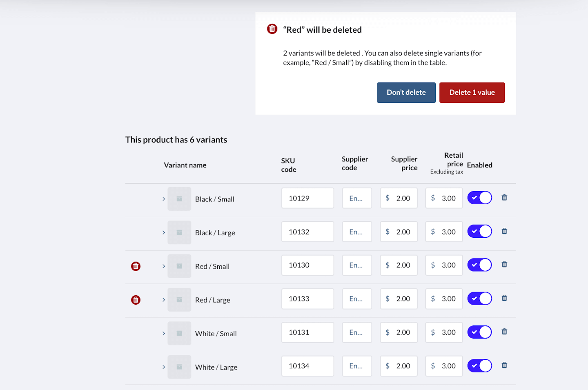Edit the retail price for Black / Large
Screen dimensions: 588x390
click(x=444, y=232)
